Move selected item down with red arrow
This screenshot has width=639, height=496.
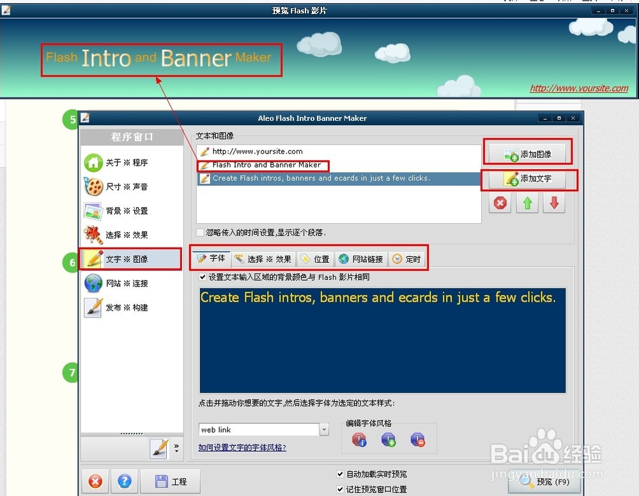click(554, 203)
